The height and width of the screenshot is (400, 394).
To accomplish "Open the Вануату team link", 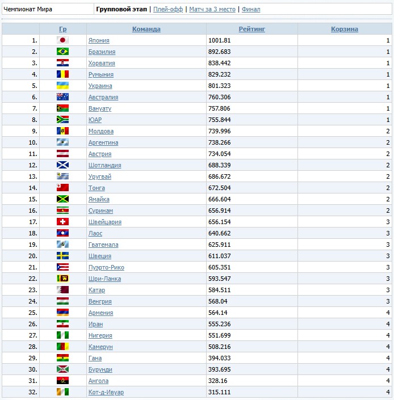I will [x=100, y=108].
